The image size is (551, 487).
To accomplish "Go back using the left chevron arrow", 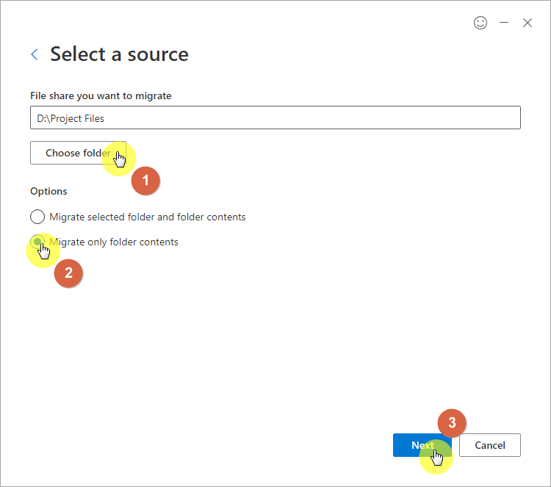I will pyautogui.click(x=35, y=54).
